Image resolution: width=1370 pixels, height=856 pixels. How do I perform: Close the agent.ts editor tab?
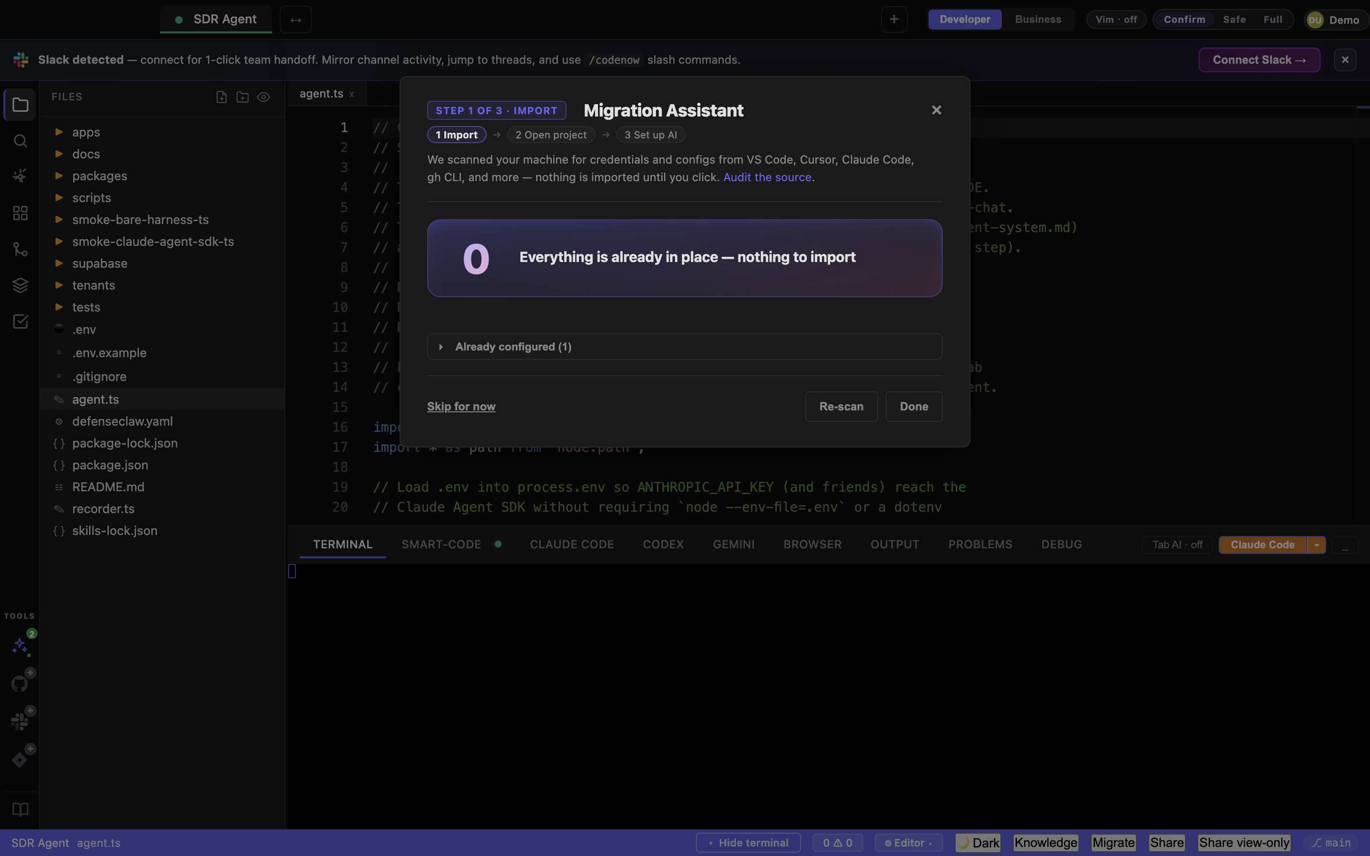pos(352,95)
